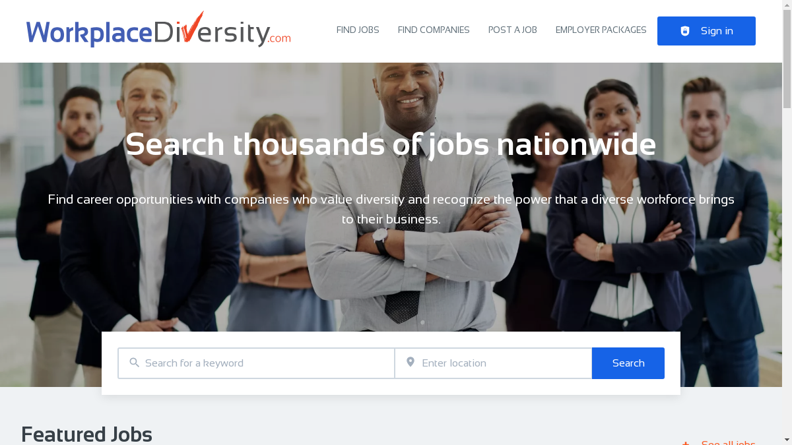792x445 pixels.
Task: Click the magnifier icon in keyword field
Action: click(135, 363)
